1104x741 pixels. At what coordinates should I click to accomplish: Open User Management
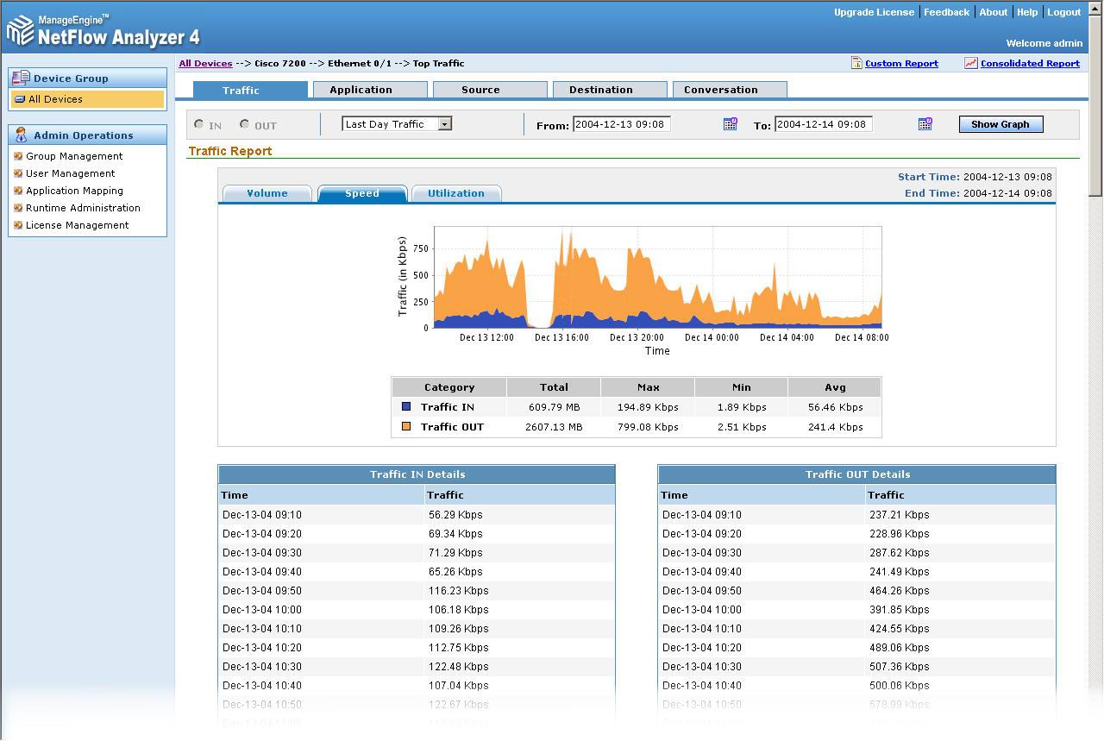click(70, 173)
